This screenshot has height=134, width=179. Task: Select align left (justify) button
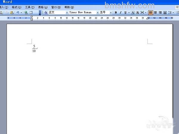pos(150,12)
